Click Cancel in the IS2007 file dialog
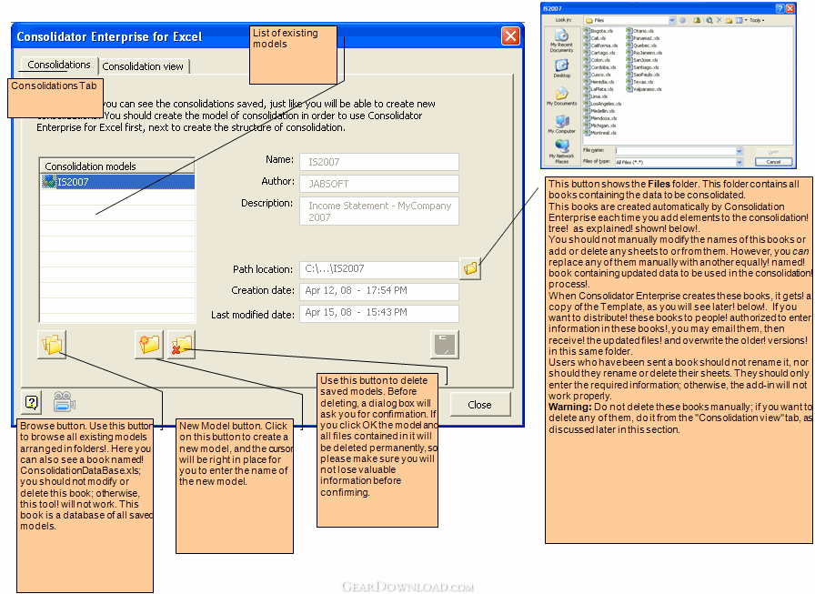 point(773,162)
